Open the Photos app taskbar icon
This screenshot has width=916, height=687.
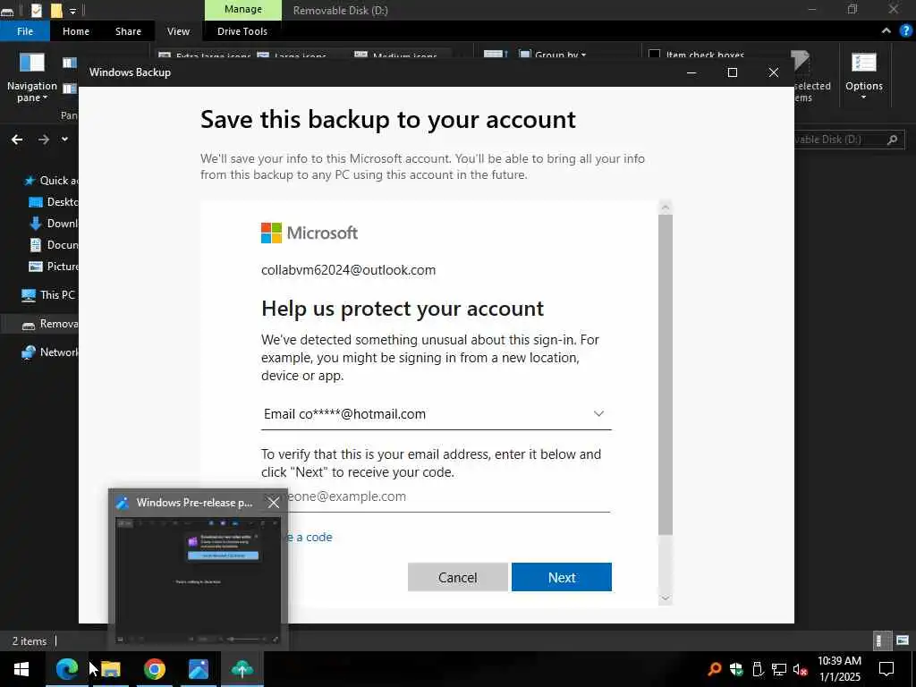pyautogui.click(x=199, y=669)
